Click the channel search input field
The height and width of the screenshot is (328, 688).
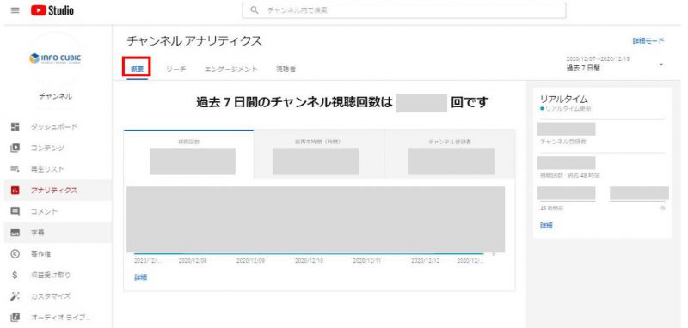(404, 10)
